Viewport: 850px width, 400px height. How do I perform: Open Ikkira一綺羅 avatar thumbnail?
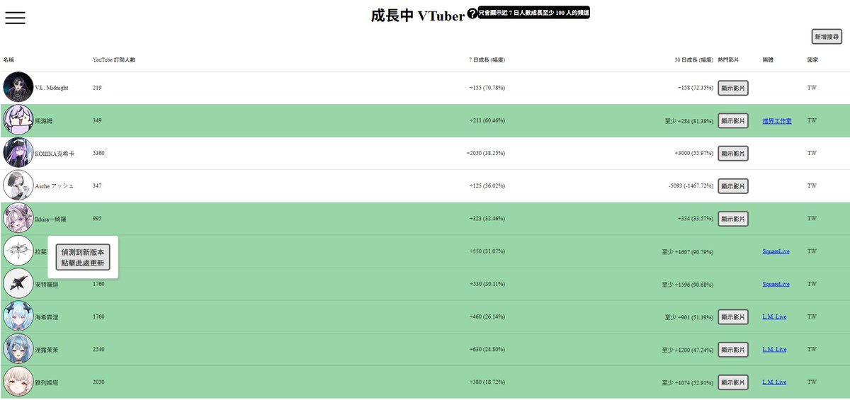click(18, 219)
